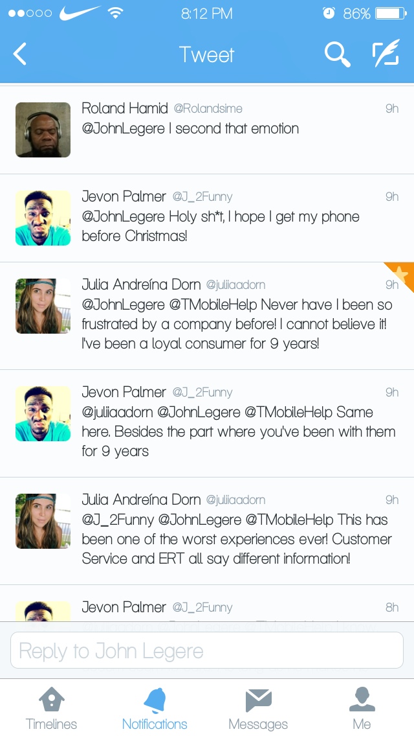Tap the alarm clock status bar icon
Viewport: 414px width, 736px height.
pos(329,13)
